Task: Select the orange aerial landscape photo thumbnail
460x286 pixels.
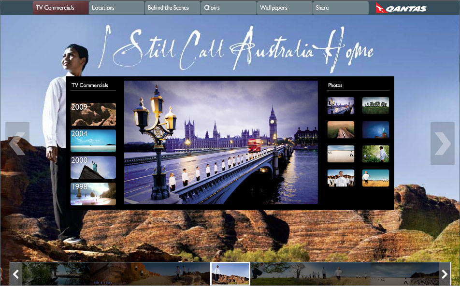Action: [x=341, y=129]
